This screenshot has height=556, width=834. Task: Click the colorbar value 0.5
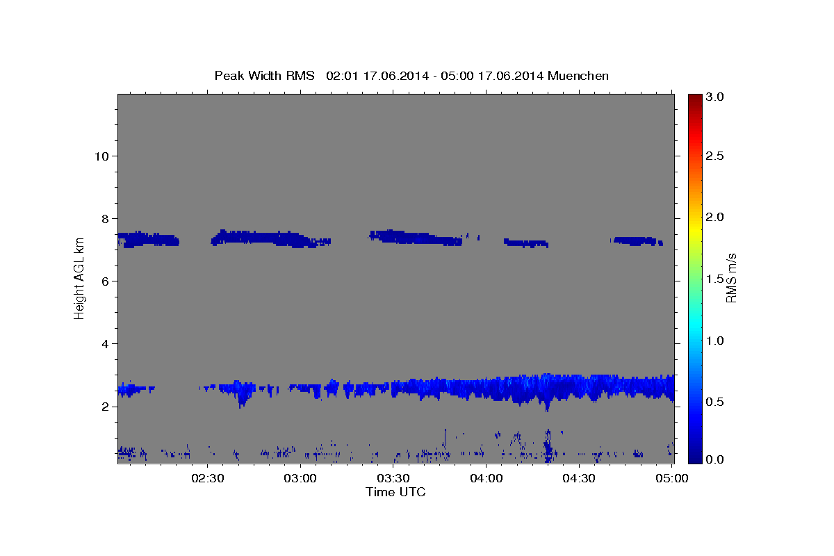(714, 402)
